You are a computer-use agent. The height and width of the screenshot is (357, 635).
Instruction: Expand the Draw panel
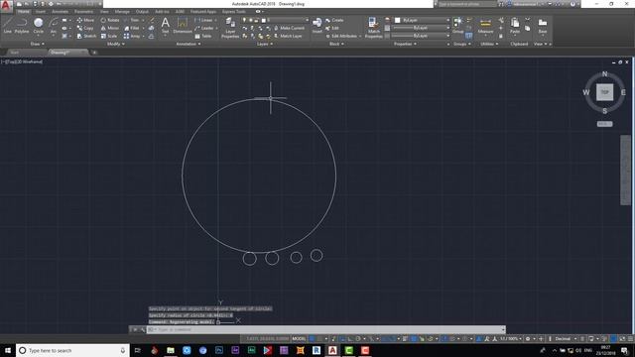click(x=38, y=44)
